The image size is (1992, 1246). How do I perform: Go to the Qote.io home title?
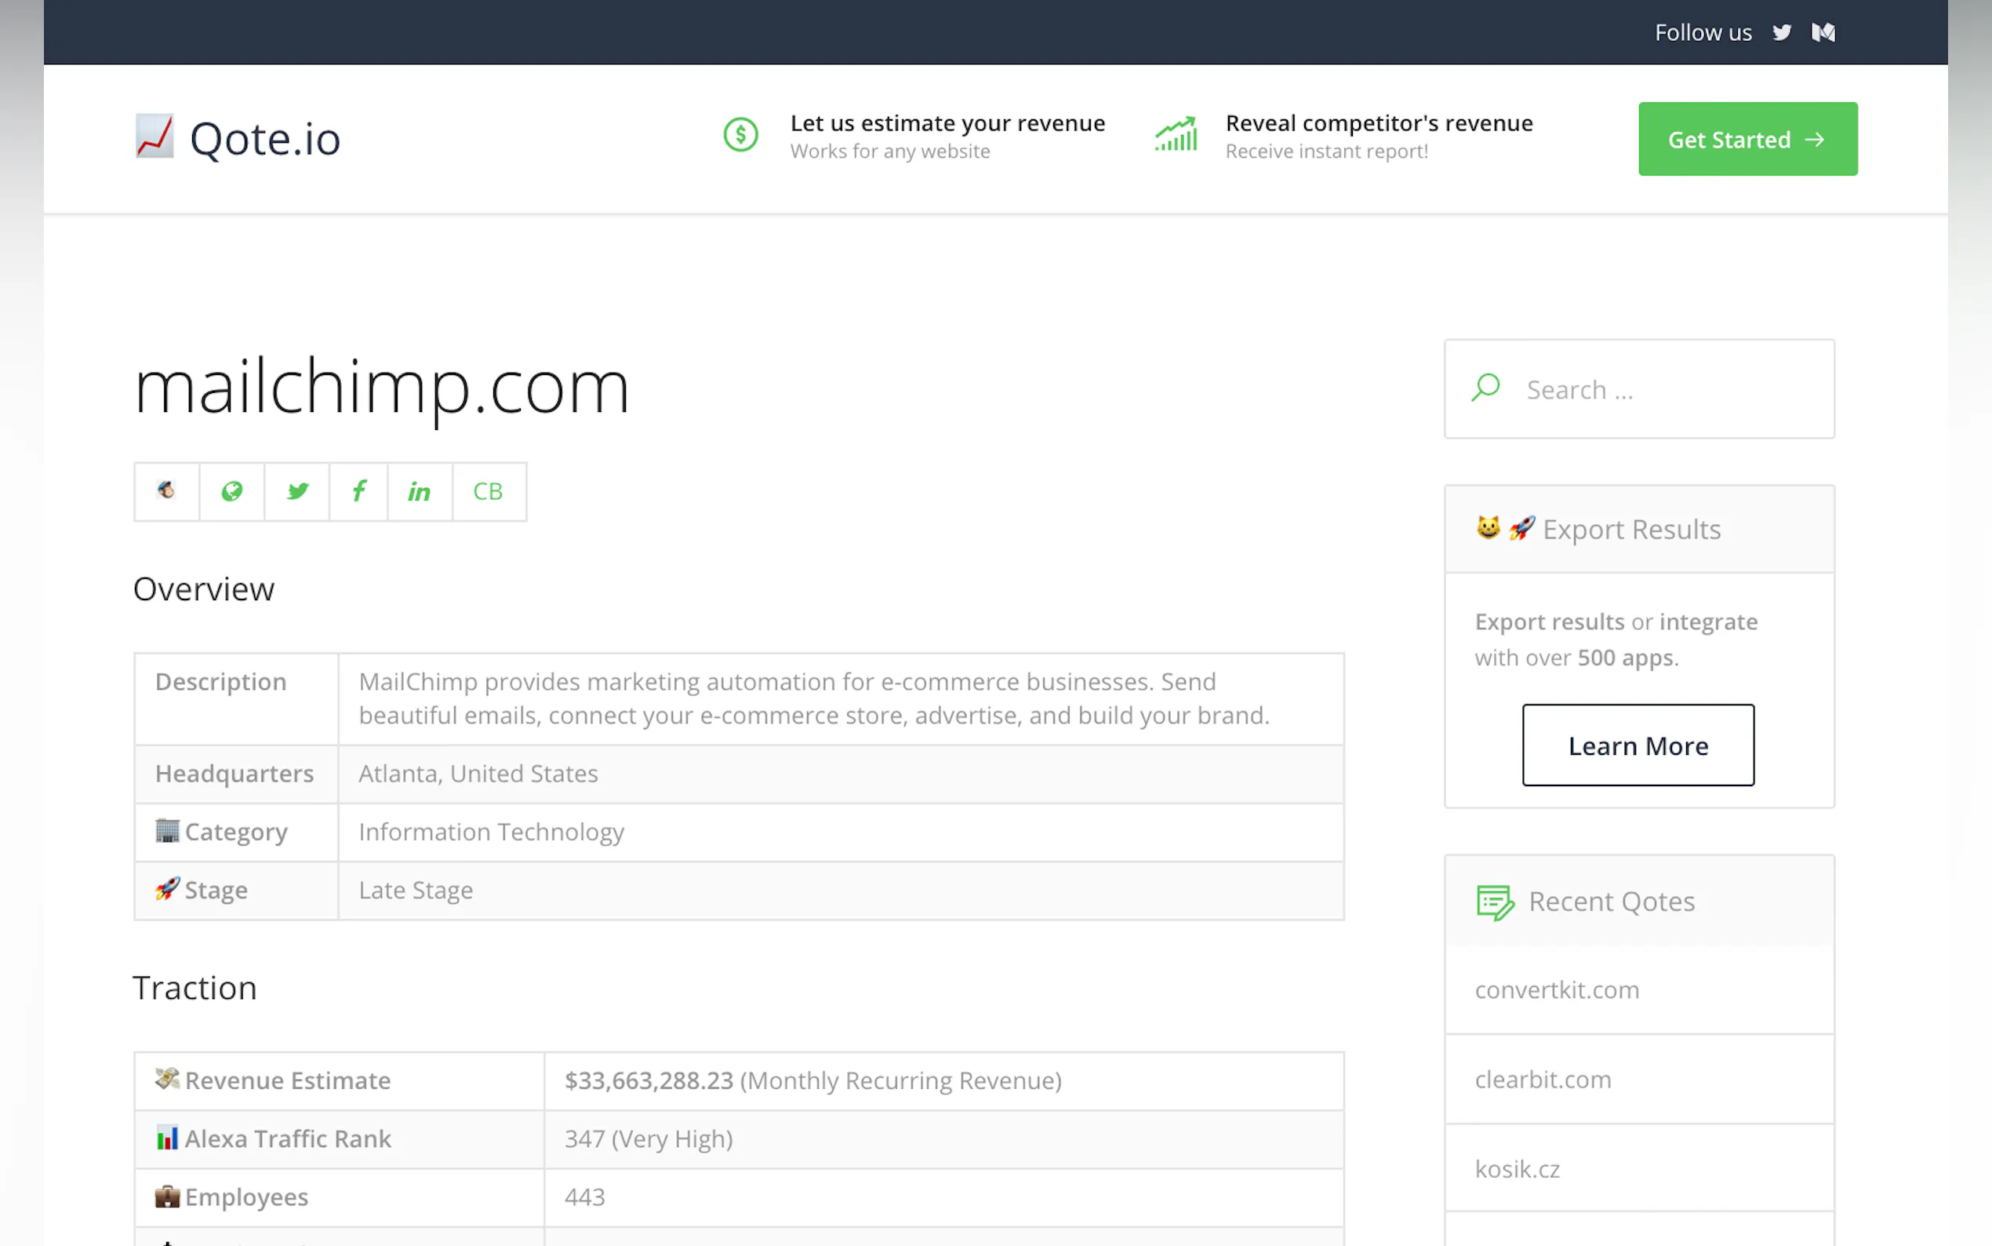click(264, 137)
